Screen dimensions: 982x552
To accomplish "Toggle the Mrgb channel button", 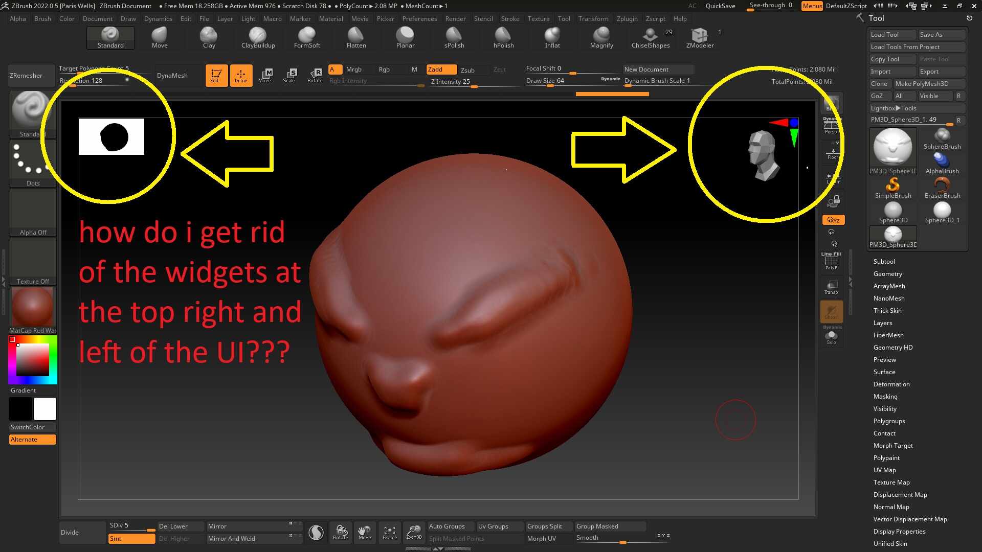I will click(x=354, y=70).
